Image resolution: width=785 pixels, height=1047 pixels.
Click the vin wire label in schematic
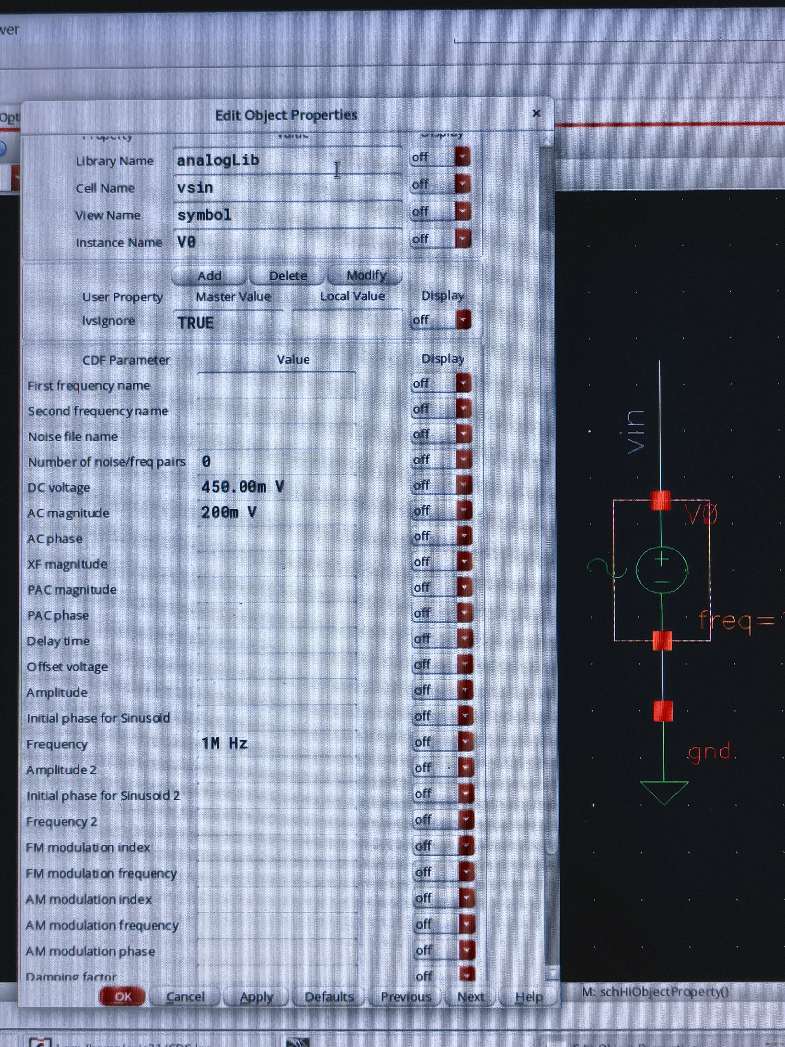[x=636, y=432]
